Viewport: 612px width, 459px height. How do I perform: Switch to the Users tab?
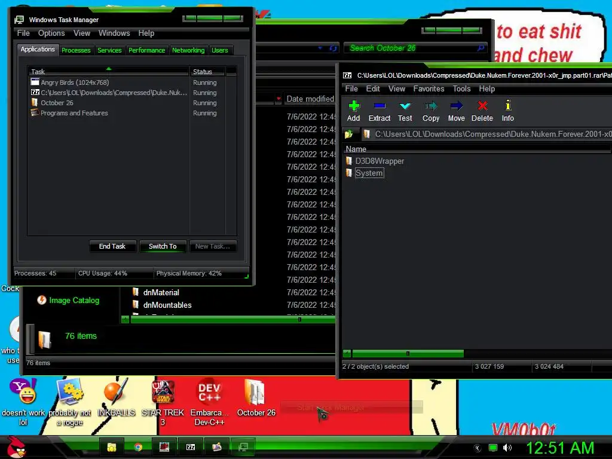(x=220, y=50)
